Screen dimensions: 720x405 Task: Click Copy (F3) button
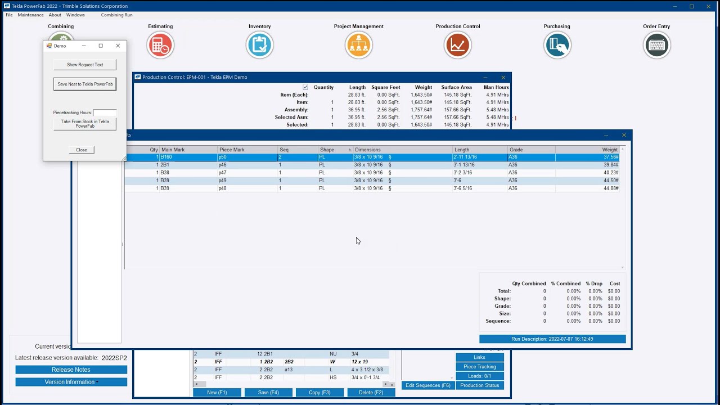pyautogui.click(x=319, y=393)
